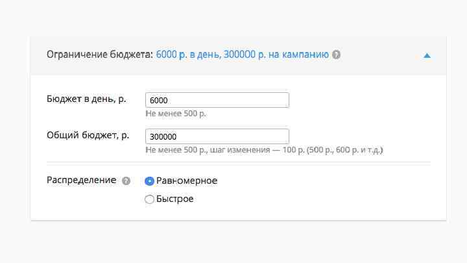The image size is (467, 263).
Task: Focus the Общий бюджет input field
Action: click(x=217, y=136)
